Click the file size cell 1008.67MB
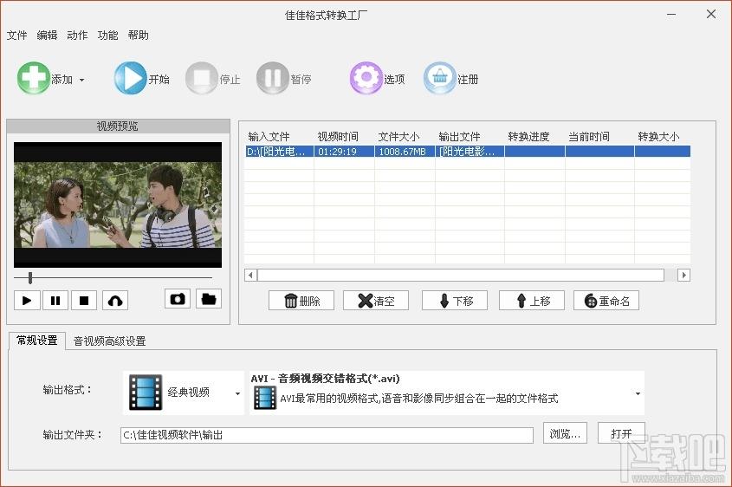The width and height of the screenshot is (732, 487). click(405, 152)
